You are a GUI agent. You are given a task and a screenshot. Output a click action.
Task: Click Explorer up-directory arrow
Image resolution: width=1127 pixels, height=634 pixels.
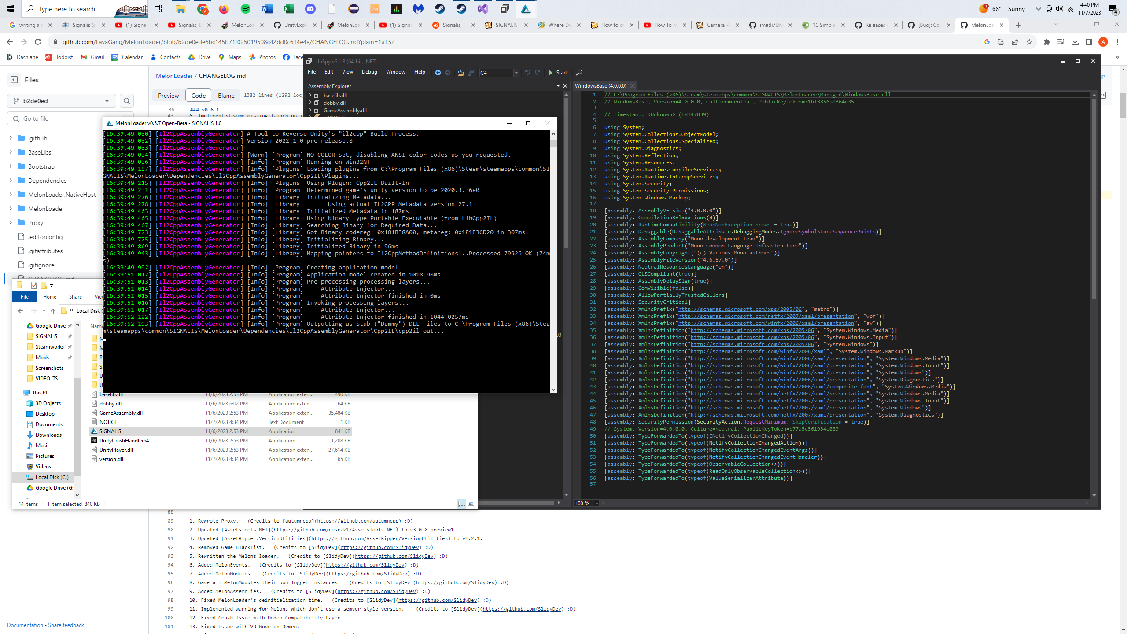[53, 311]
